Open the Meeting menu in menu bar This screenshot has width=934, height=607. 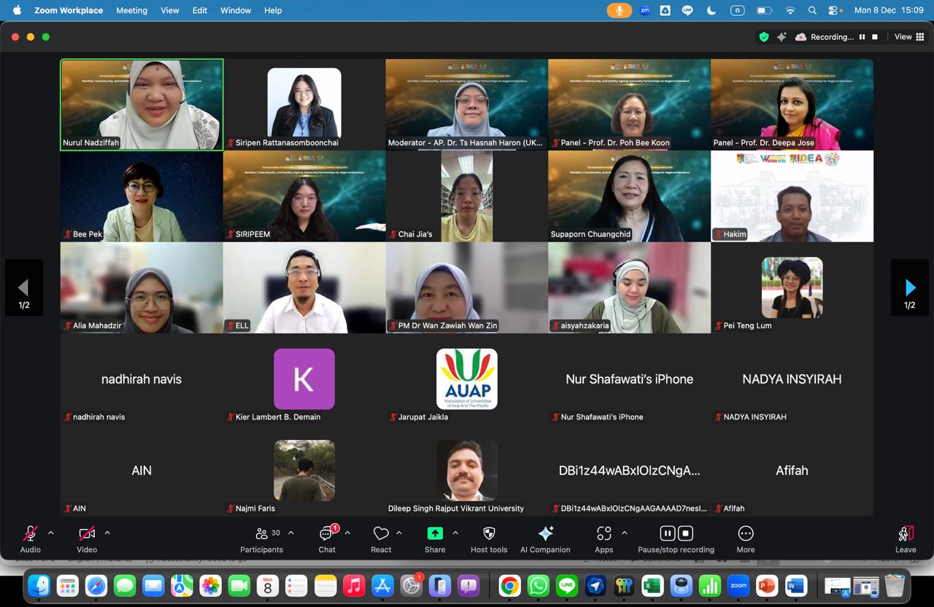131,10
